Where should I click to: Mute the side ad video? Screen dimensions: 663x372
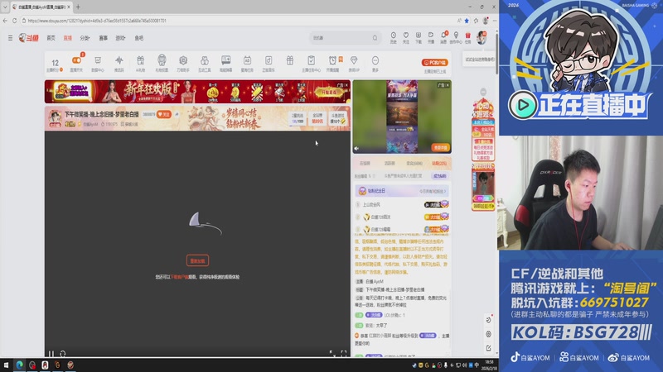click(x=356, y=149)
